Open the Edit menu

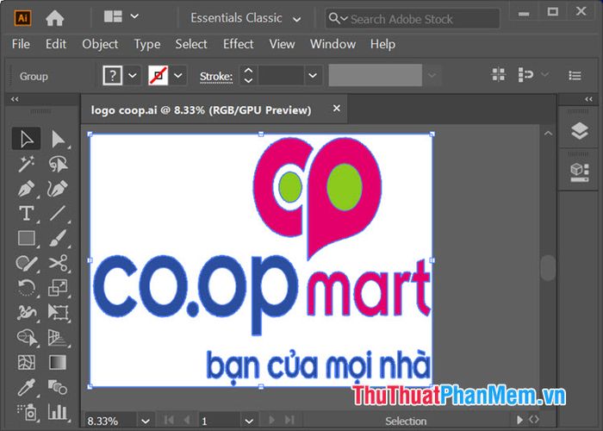coord(56,44)
